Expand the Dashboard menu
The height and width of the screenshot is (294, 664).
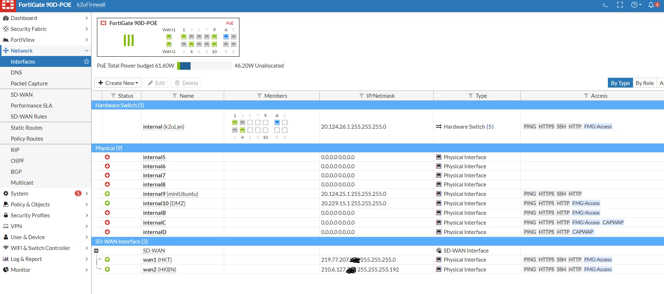click(46, 18)
